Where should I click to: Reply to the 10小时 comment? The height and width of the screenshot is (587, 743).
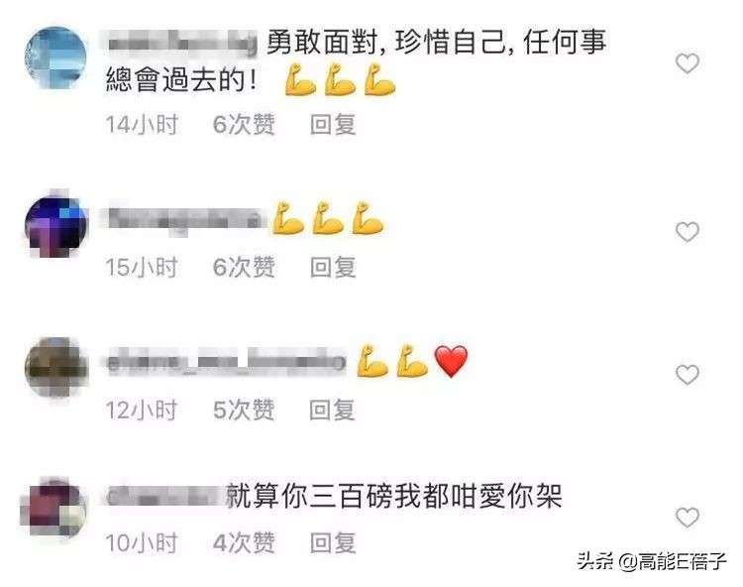pyautogui.click(x=333, y=543)
